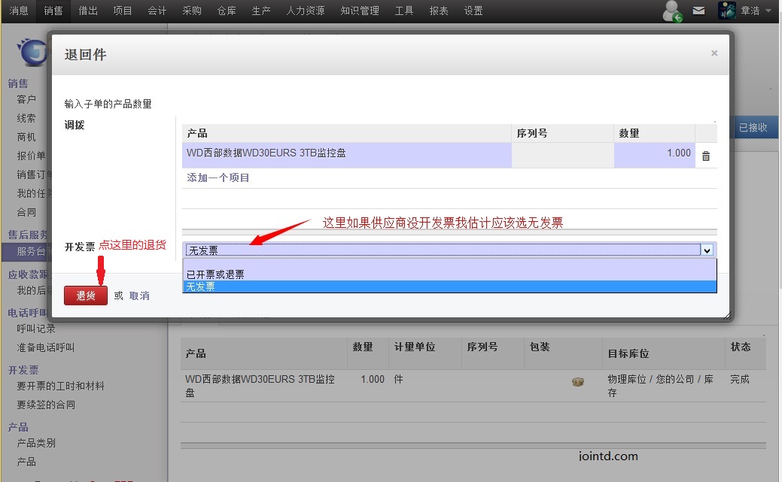Edit the 数量 field showing 1.000

(x=653, y=153)
